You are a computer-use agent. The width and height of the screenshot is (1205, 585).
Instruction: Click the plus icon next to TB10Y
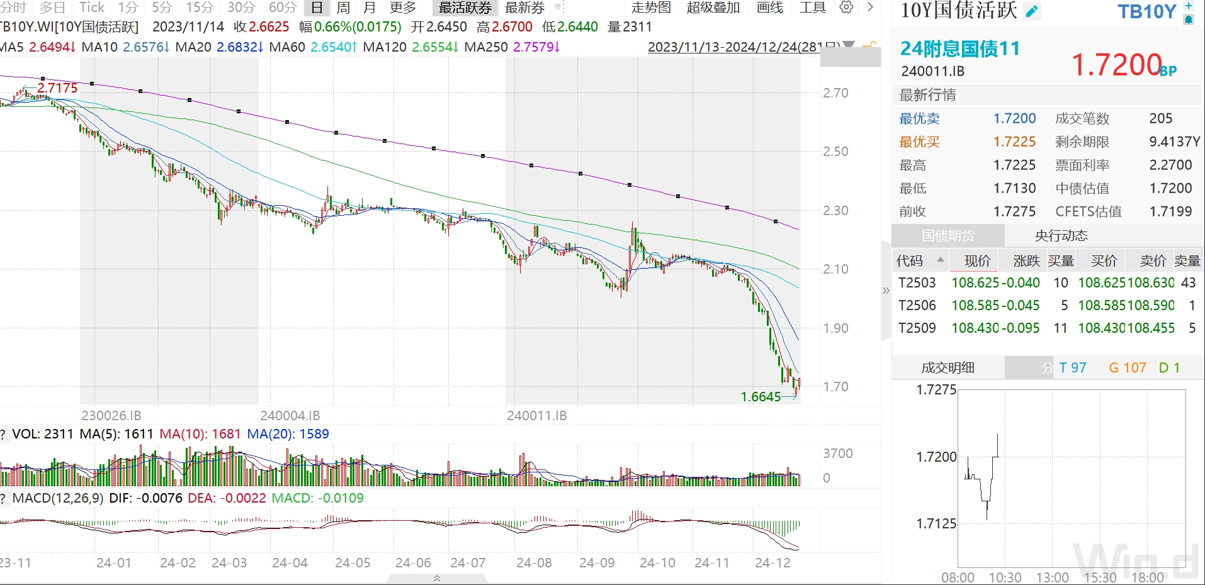click(1188, 6)
